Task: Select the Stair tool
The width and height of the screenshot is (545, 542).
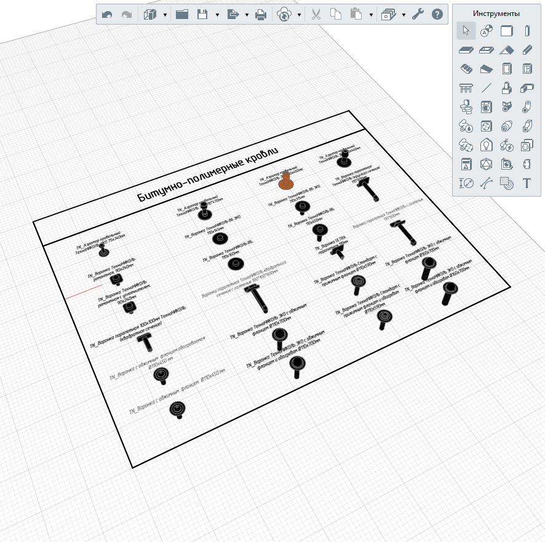Action: 466,69
